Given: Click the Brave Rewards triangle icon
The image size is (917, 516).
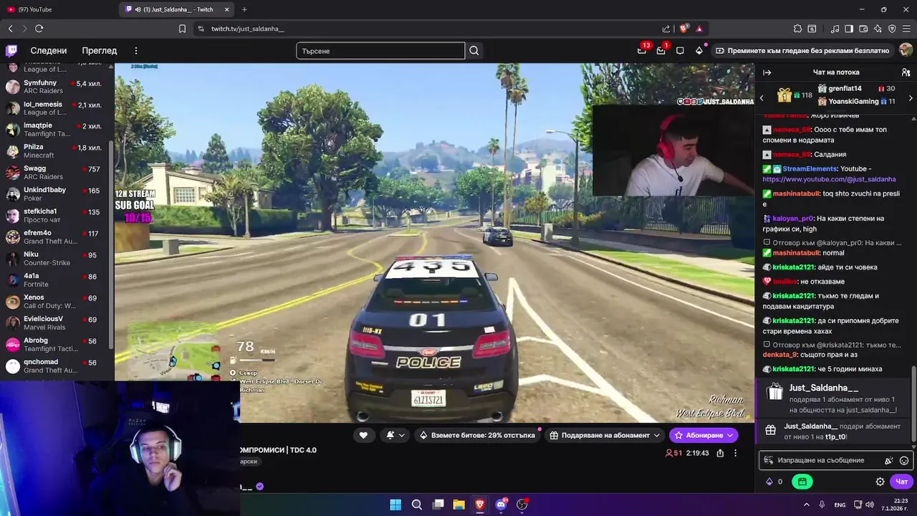Looking at the screenshot, I should click(699, 29).
